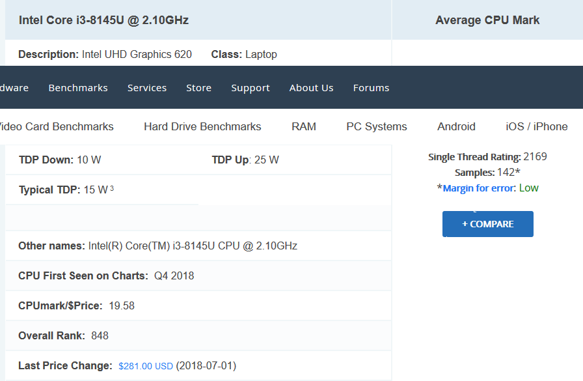Open the partially visible Hardware menu
Viewport: 583px width, 381px height.
coord(13,88)
